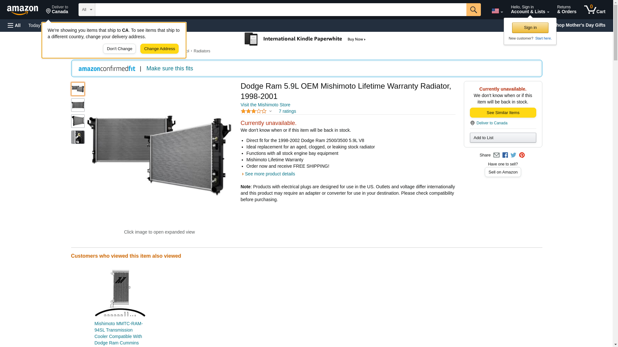
Task: Open Account & Lists menu
Action: 530,10
